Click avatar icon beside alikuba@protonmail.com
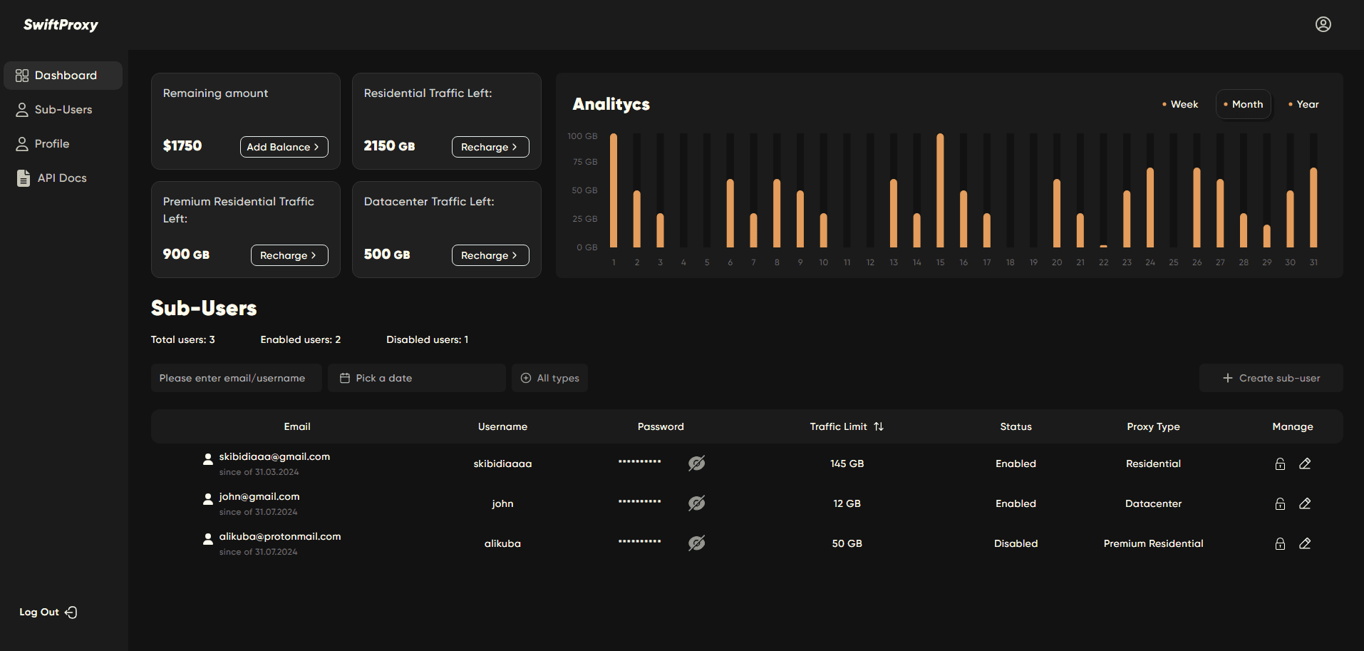 207,539
